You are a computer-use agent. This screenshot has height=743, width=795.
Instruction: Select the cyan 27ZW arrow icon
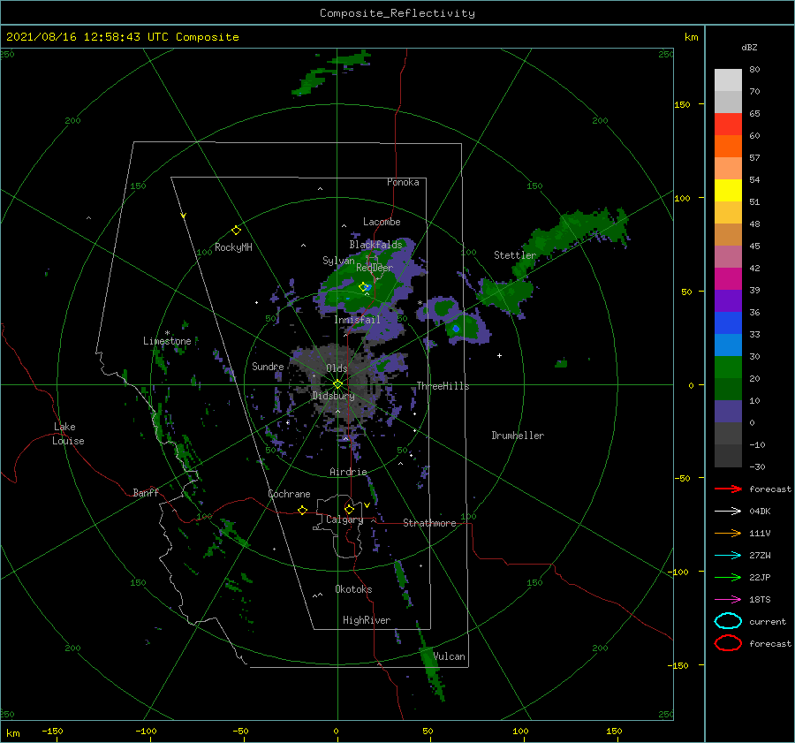click(x=728, y=556)
